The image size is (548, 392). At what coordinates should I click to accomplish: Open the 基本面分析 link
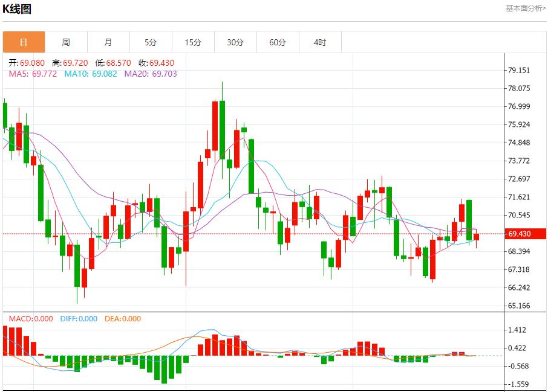click(525, 8)
